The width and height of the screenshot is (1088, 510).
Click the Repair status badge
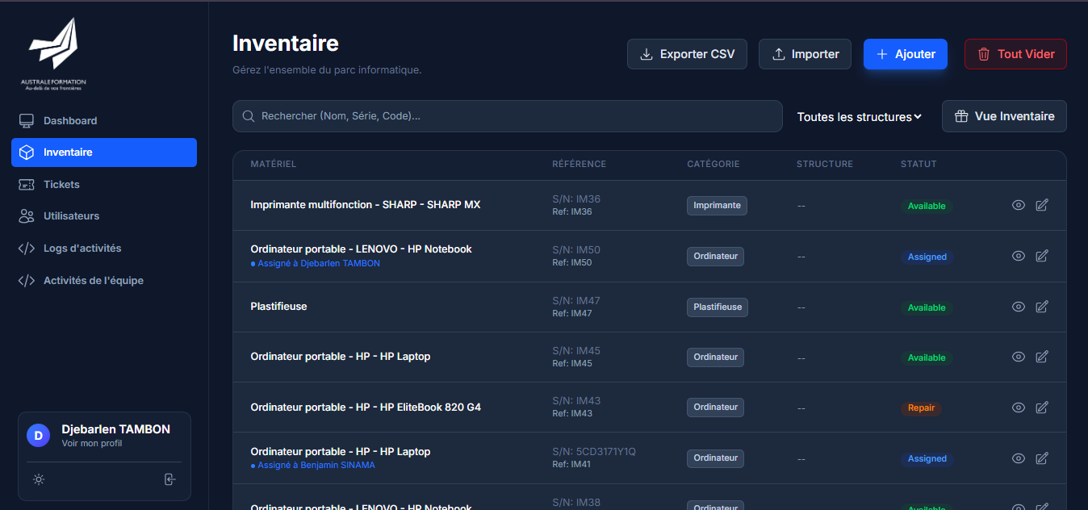pos(921,408)
